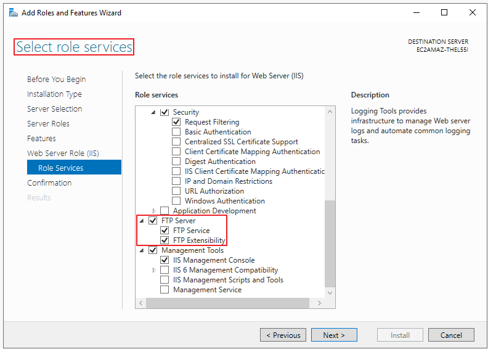Collapse the Management Tools node

click(x=142, y=250)
